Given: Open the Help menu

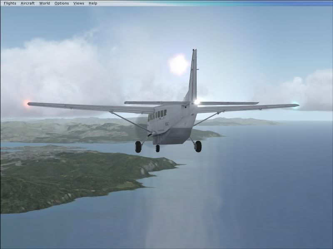Looking at the screenshot, I should click(x=93, y=3).
